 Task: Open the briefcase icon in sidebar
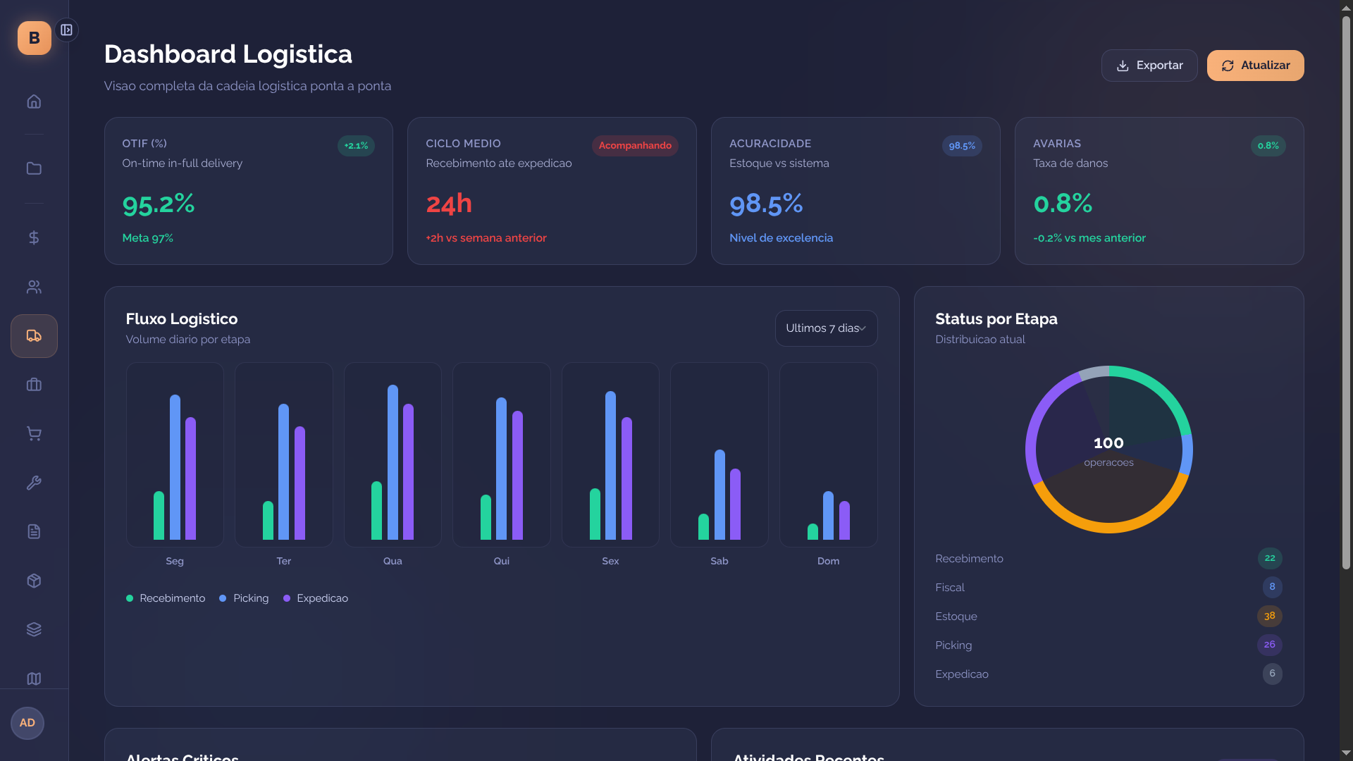click(x=34, y=385)
